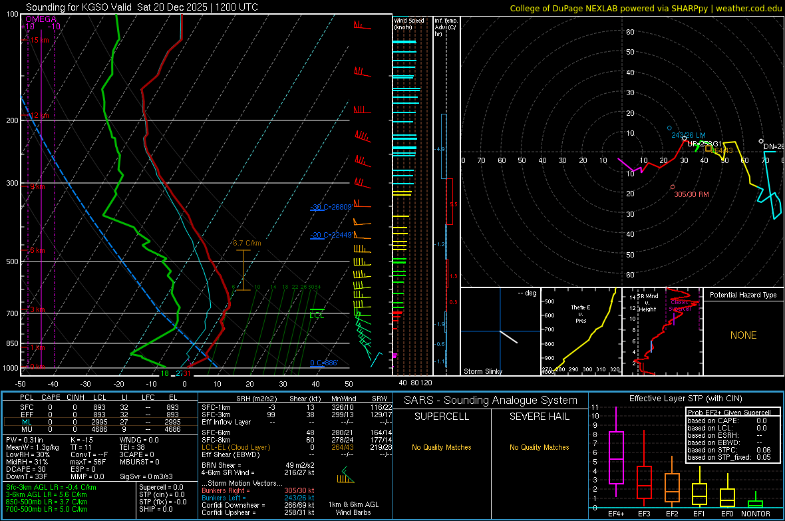Screen dimensions: 785x521
Task: Click the BRN Shear value line
Action: click(258, 465)
